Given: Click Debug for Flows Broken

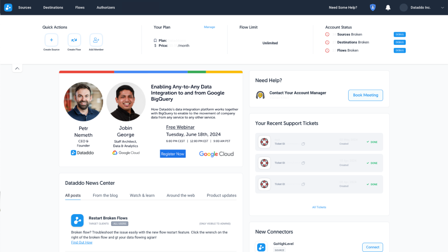Looking at the screenshot, I should [x=399, y=50].
